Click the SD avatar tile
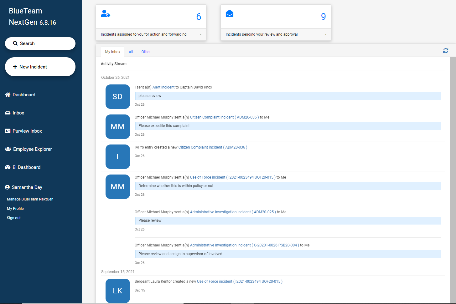456x304 pixels. pos(118,97)
